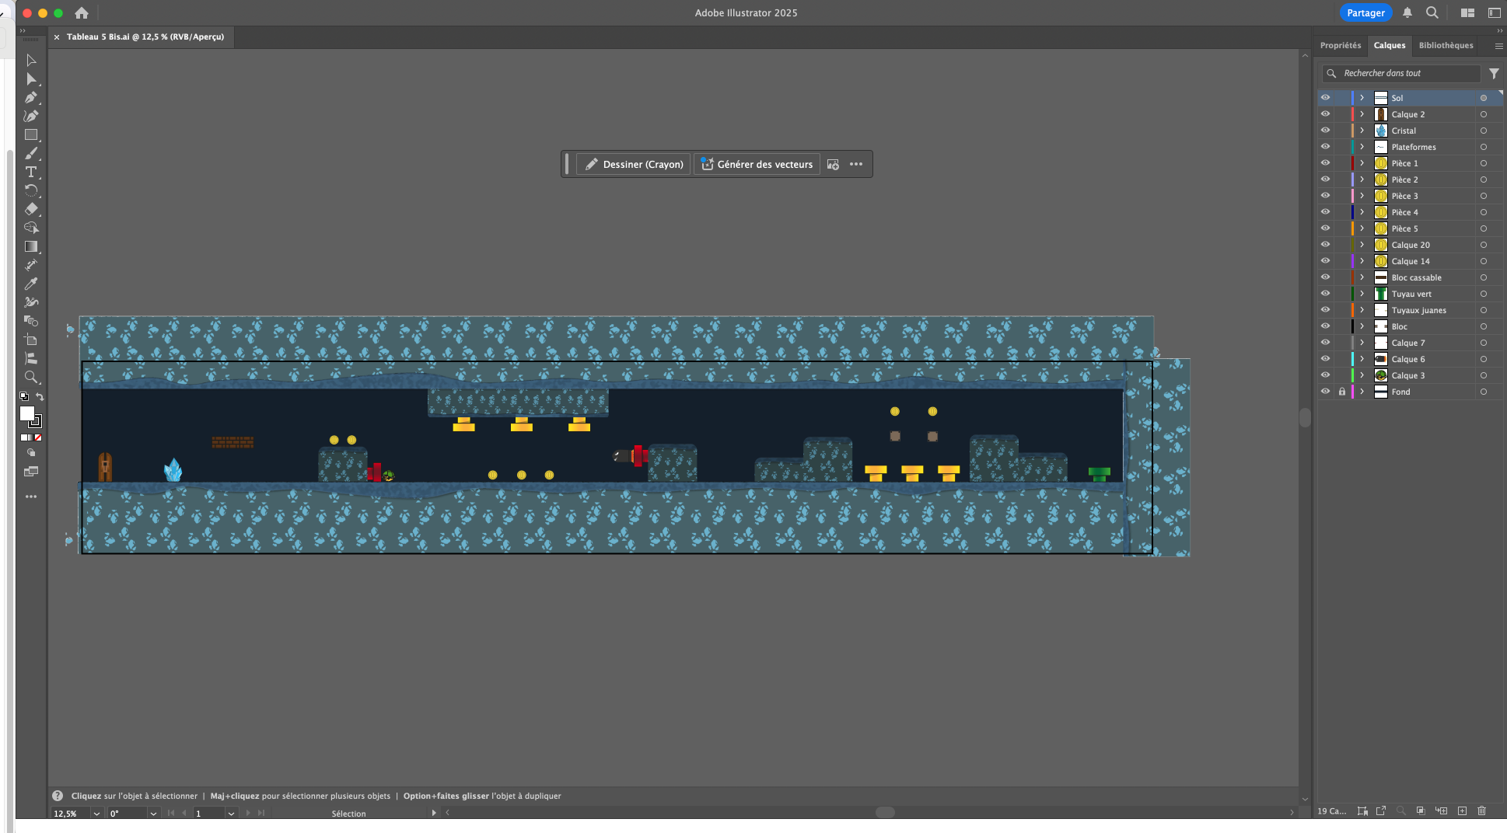Select the Rectangle tool
The image size is (1507, 833).
(x=31, y=135)
